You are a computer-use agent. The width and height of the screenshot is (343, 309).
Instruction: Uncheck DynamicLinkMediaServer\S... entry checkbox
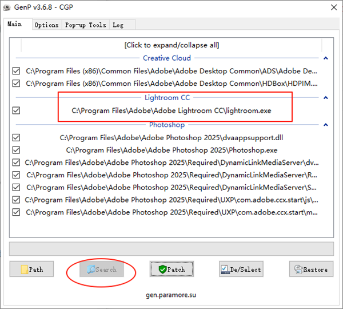coord(16,188)
